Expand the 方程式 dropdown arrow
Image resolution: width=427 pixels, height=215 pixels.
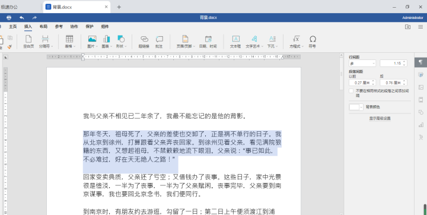click(x=302, y=47)
